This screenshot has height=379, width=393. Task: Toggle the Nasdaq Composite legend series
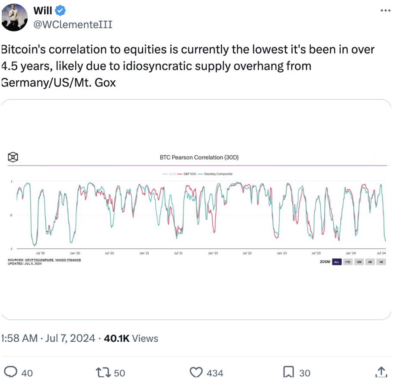(x=215, y=174)
